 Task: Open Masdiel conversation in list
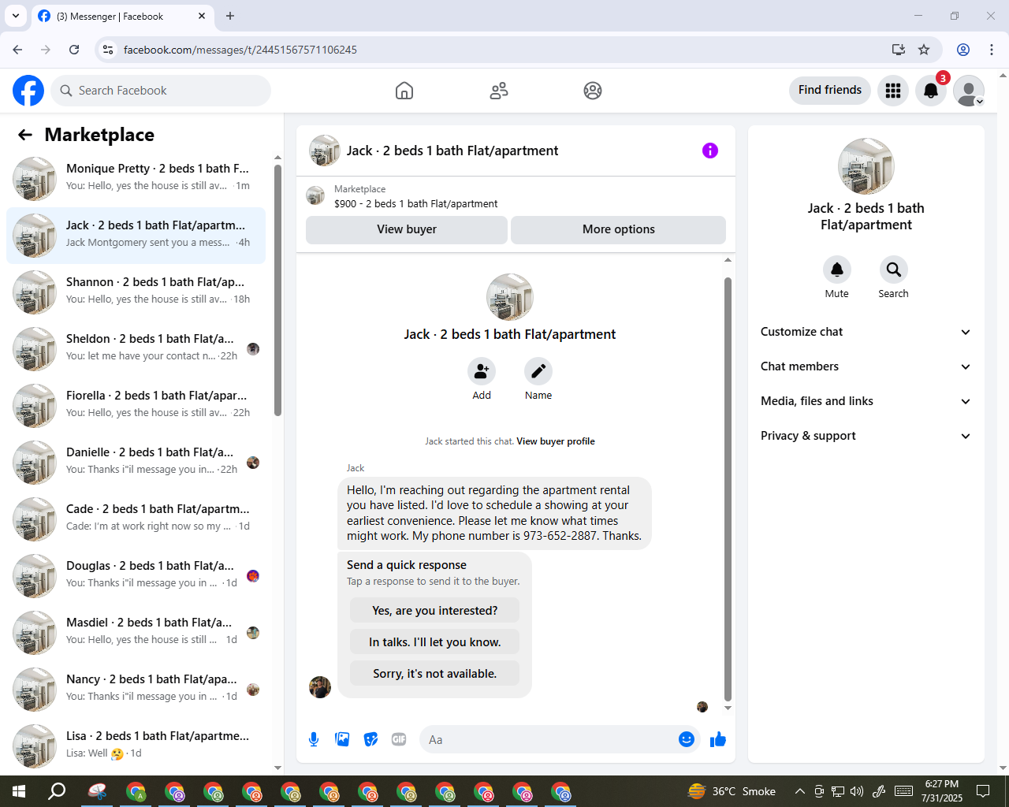pyautogui.click(x=136, y=633)
